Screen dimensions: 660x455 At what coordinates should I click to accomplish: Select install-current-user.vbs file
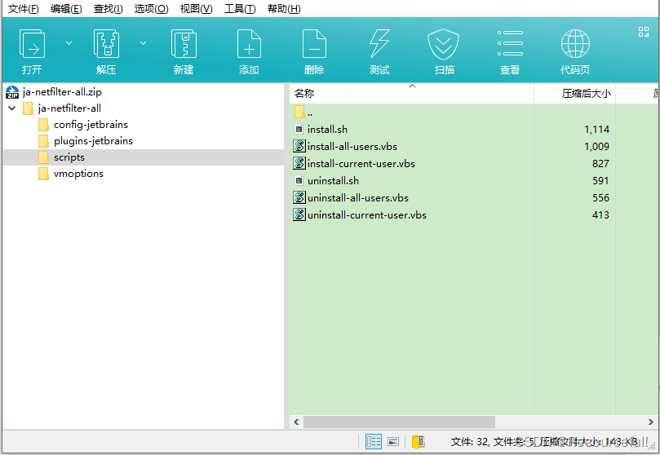pos(361,164)
